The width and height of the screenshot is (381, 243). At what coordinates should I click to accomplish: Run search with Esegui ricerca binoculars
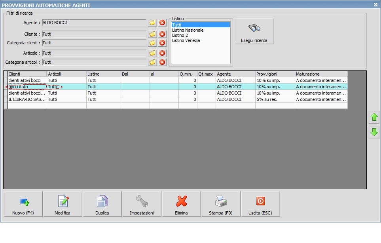(x=254, y=31)
